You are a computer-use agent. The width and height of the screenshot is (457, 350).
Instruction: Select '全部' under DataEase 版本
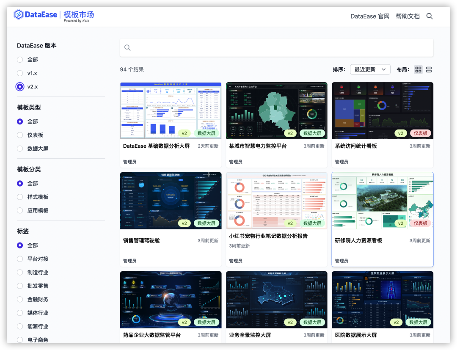coord(20,60)
